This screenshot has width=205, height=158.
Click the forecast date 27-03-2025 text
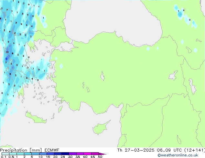(x=139, y=150)
